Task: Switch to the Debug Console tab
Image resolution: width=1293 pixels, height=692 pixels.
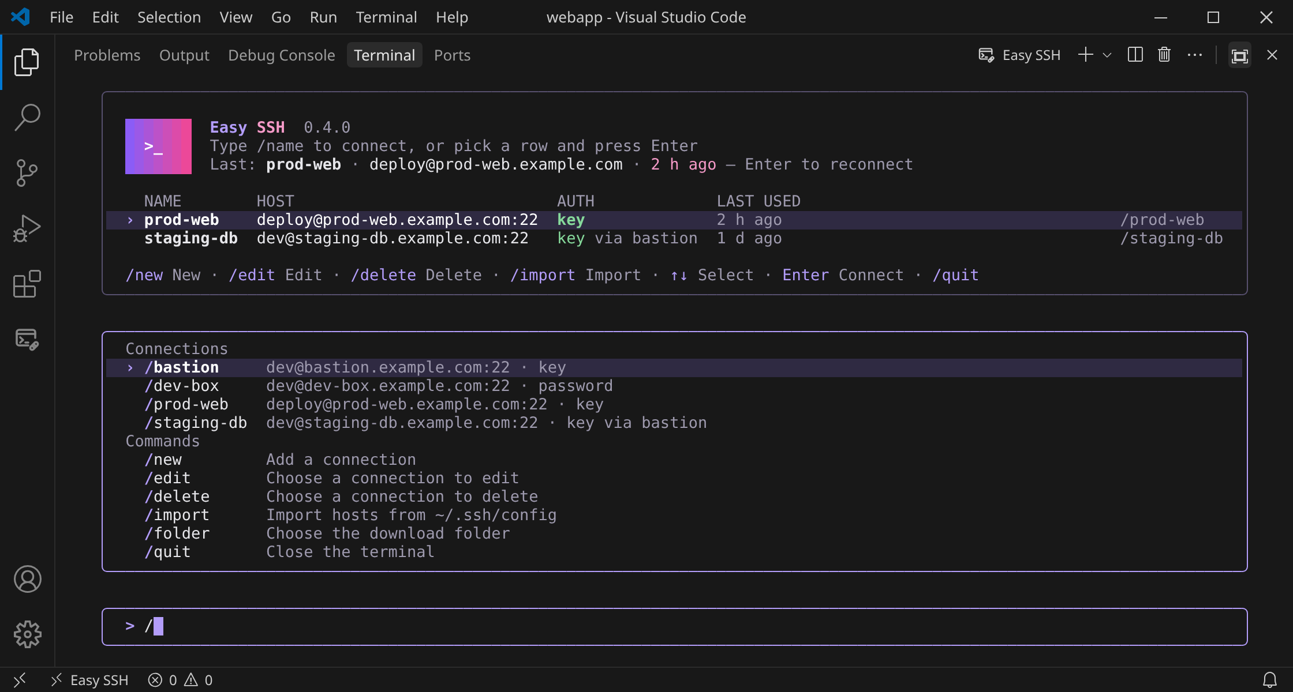Action: coord(282,55)
